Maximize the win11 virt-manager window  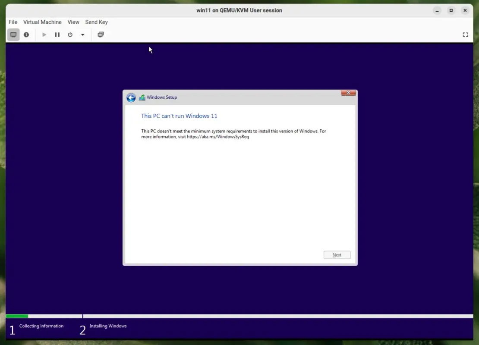tap(451, 10)
